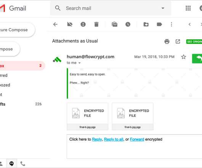The height and width of the screenshot is (168, 202).
Task: Archive this email with the archive icon
Action: (70, 24)
